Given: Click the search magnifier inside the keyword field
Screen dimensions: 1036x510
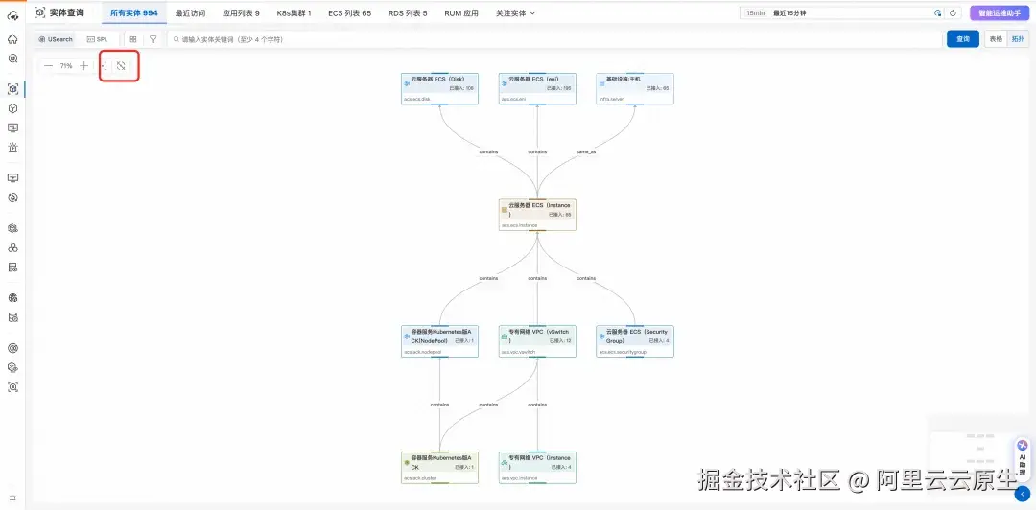Looking at the screenshot, I should 177,39.
